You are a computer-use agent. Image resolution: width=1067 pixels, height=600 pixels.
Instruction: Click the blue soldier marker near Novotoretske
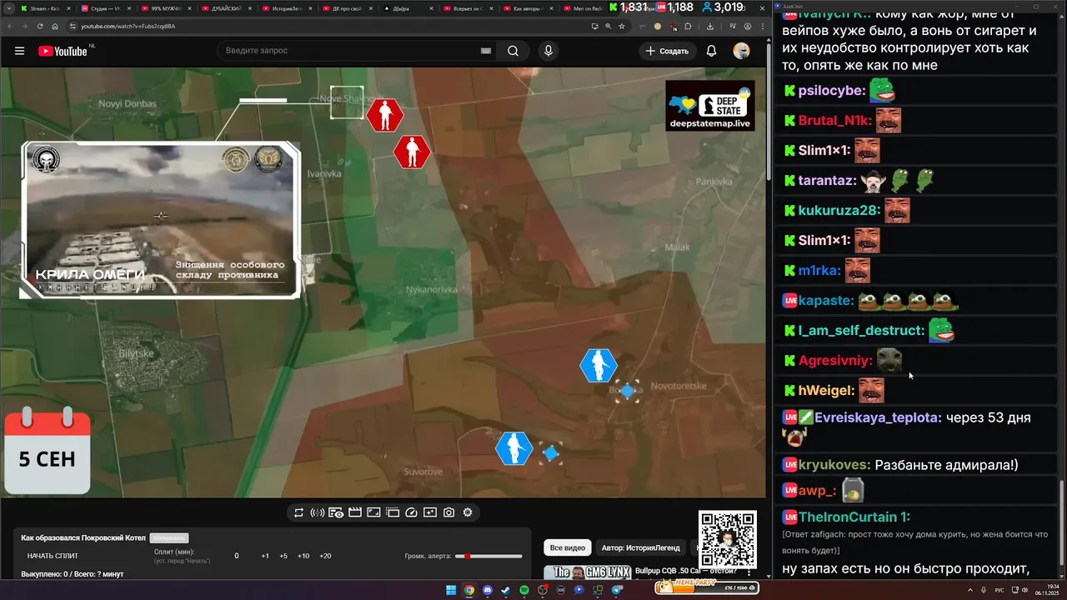(x=598, y=366)
